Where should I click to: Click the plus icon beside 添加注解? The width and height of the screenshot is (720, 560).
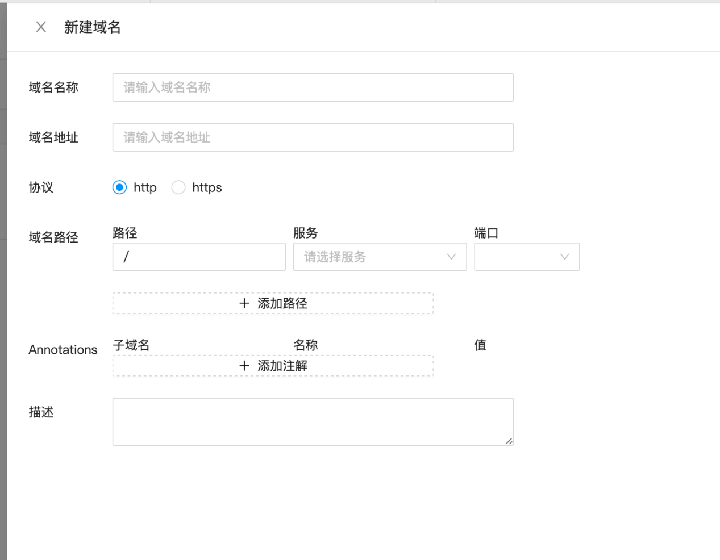244,366
